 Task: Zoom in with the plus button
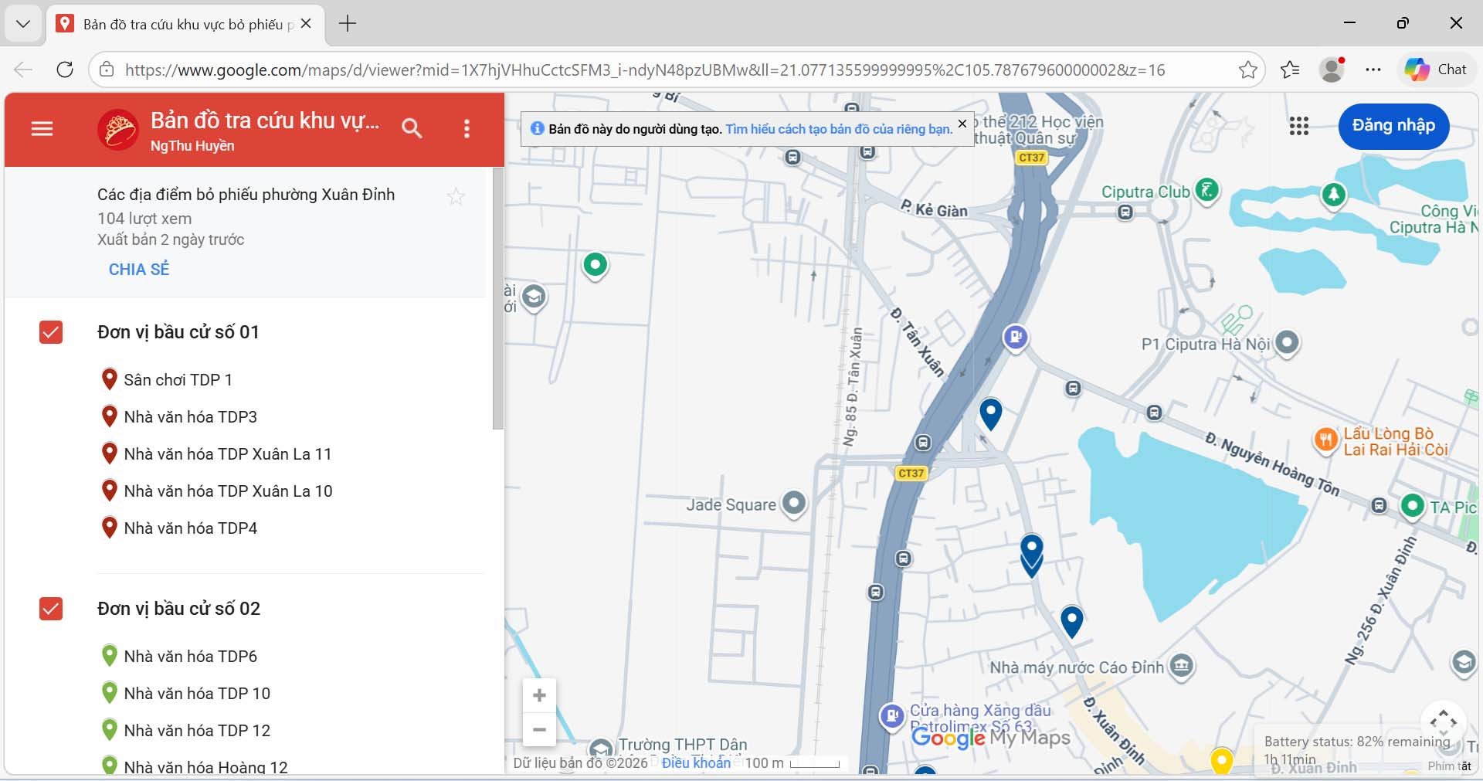click(x=539, y=695)
